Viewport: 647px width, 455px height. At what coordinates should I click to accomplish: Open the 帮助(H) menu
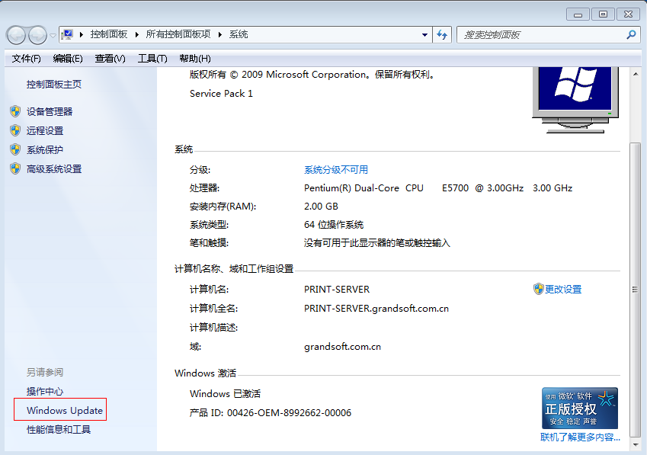click(x=195, y=59)
